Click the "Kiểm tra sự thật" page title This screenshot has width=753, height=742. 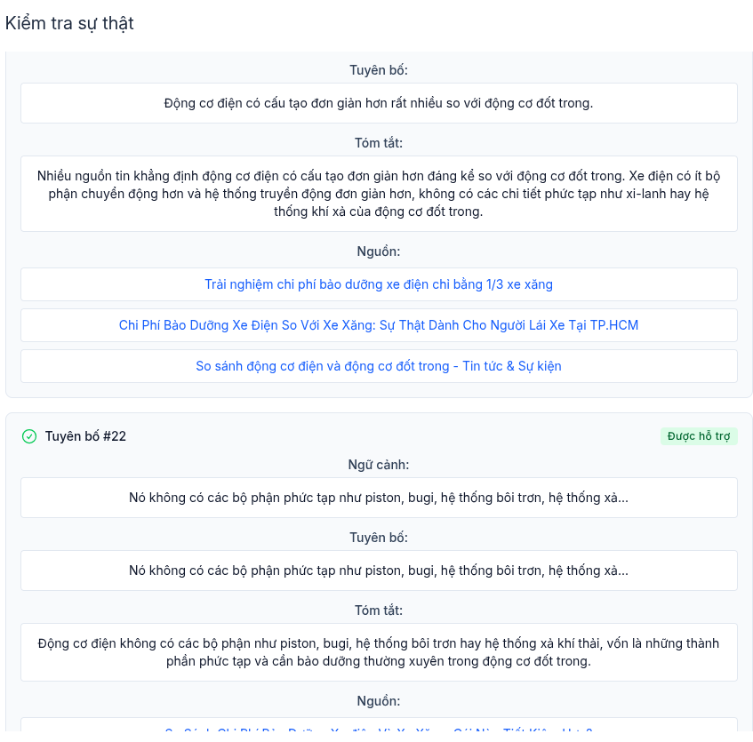69,23
